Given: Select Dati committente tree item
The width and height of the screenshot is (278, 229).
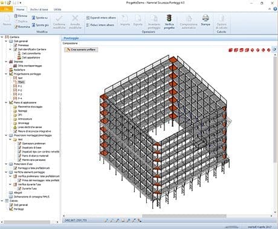Looking at the screenshot, I should [x=31, y=54].
